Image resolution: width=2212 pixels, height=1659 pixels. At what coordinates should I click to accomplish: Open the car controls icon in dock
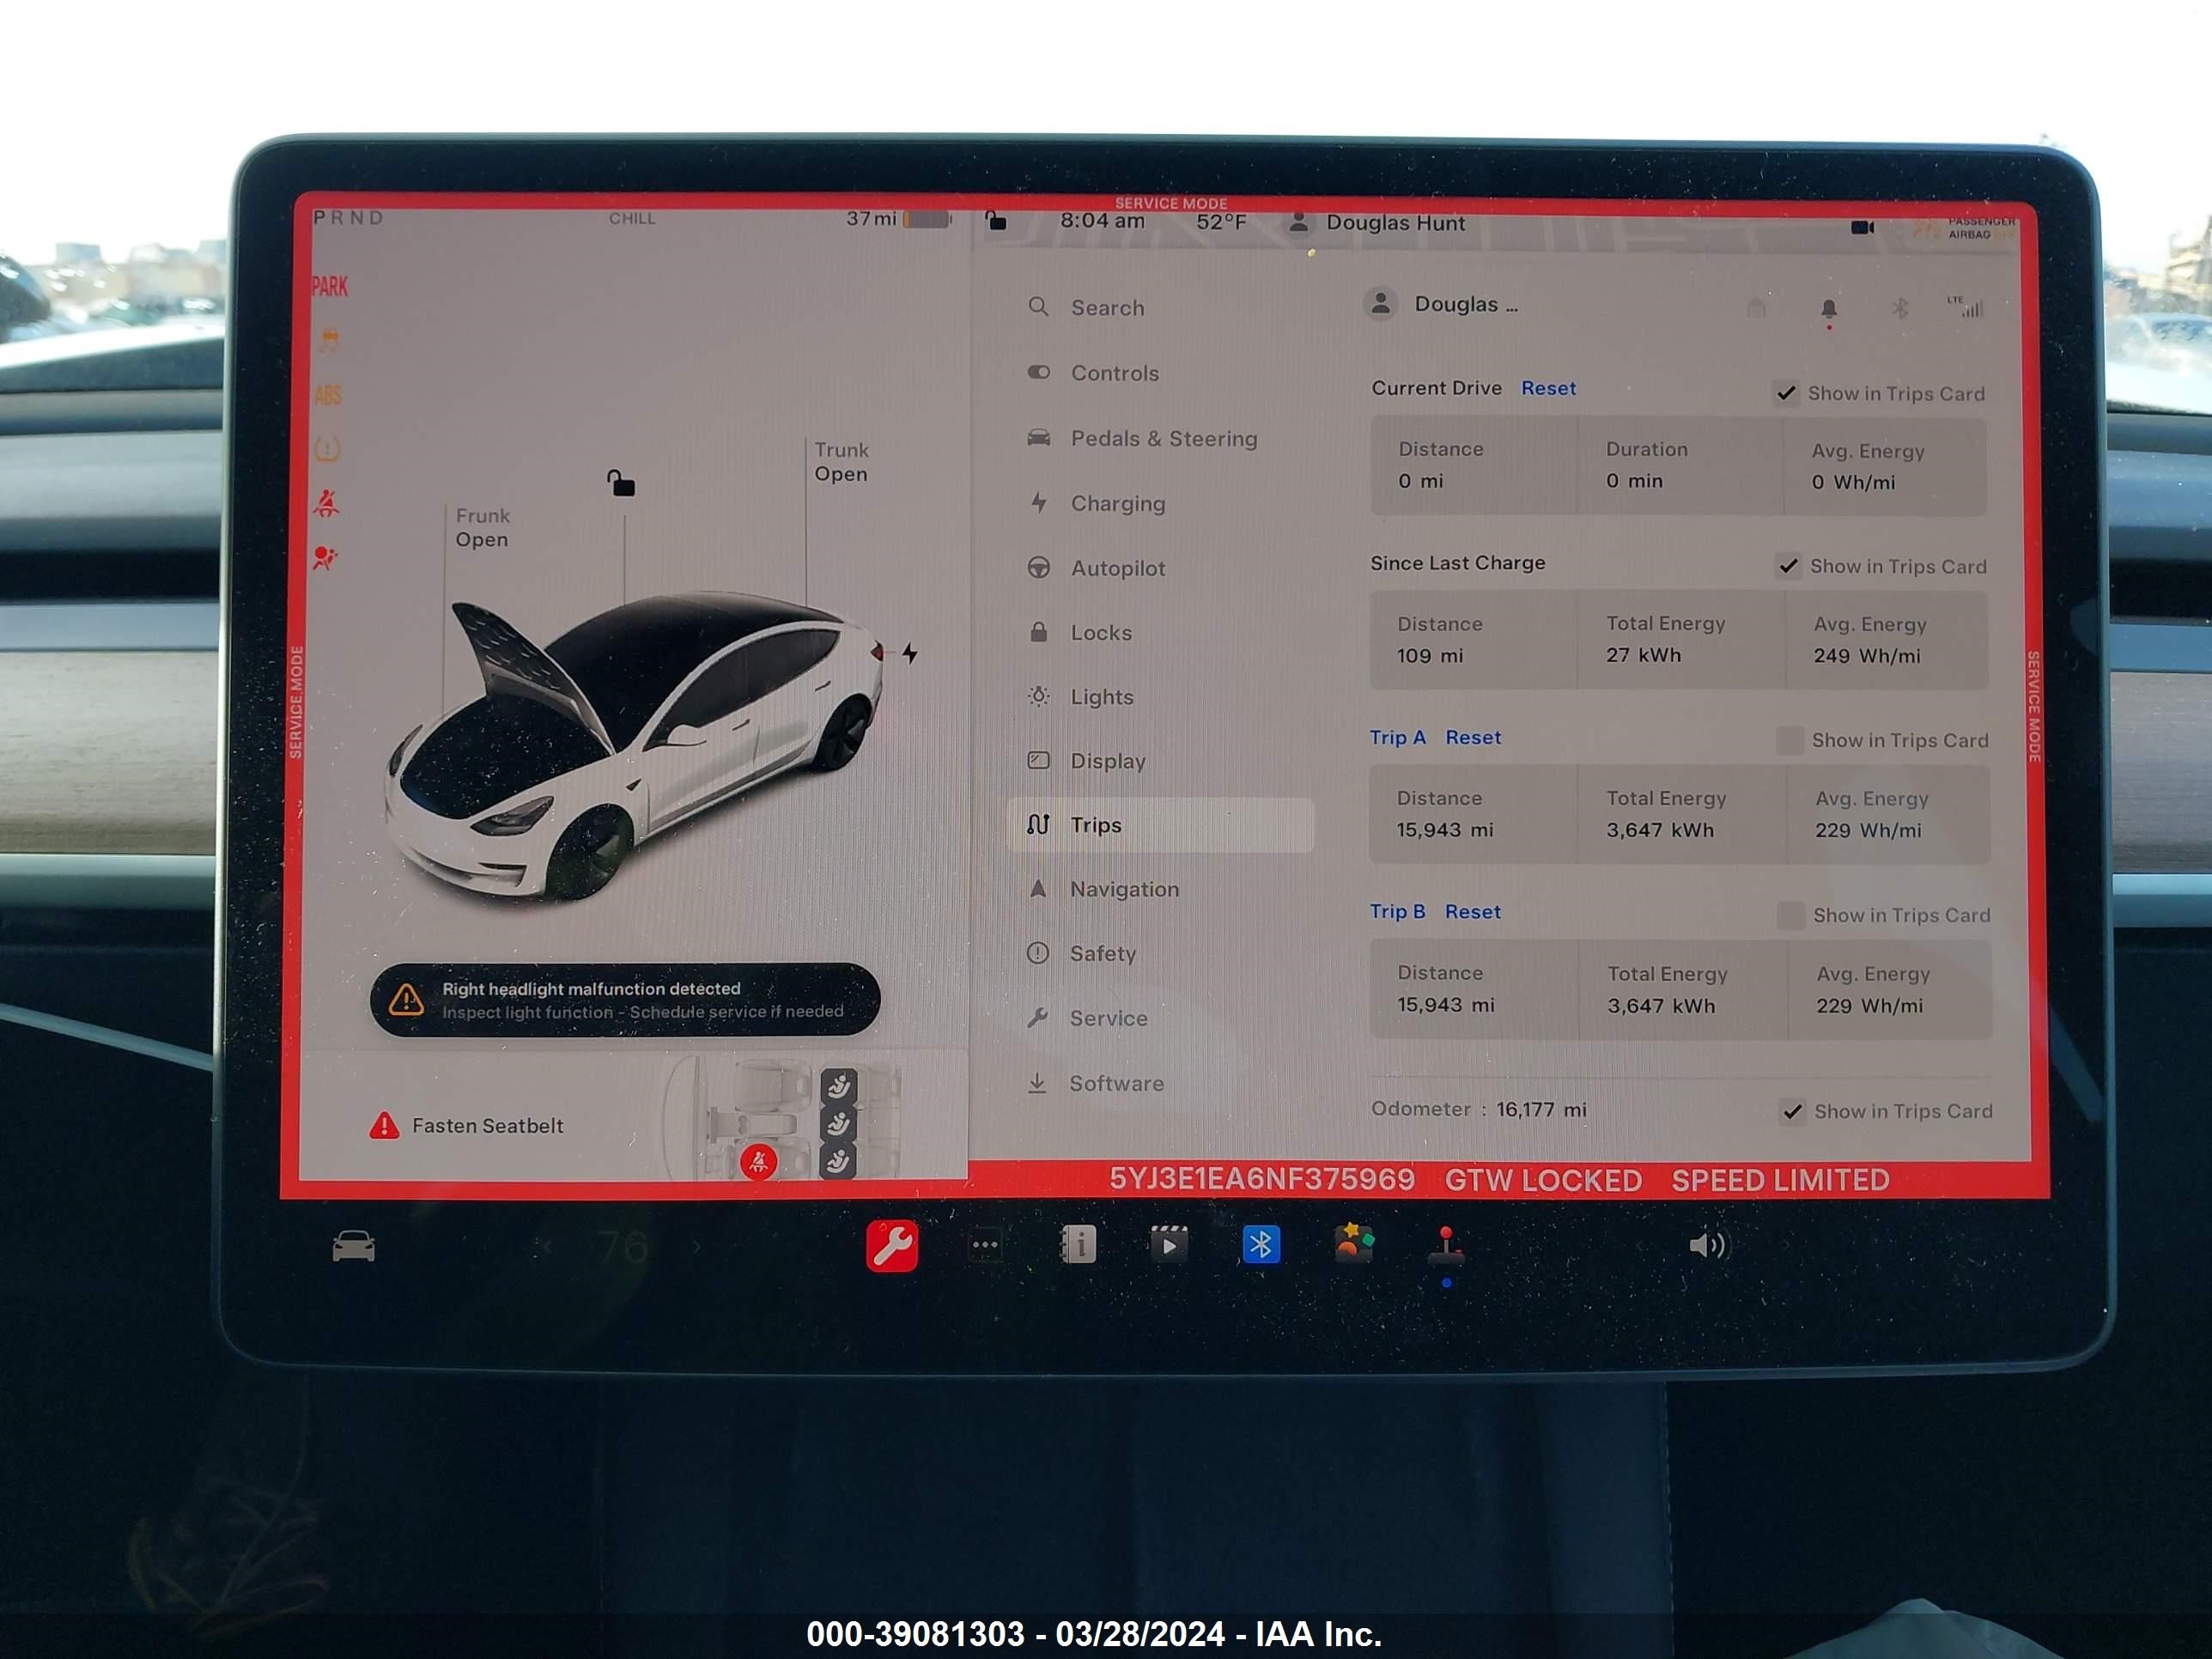353,1246
